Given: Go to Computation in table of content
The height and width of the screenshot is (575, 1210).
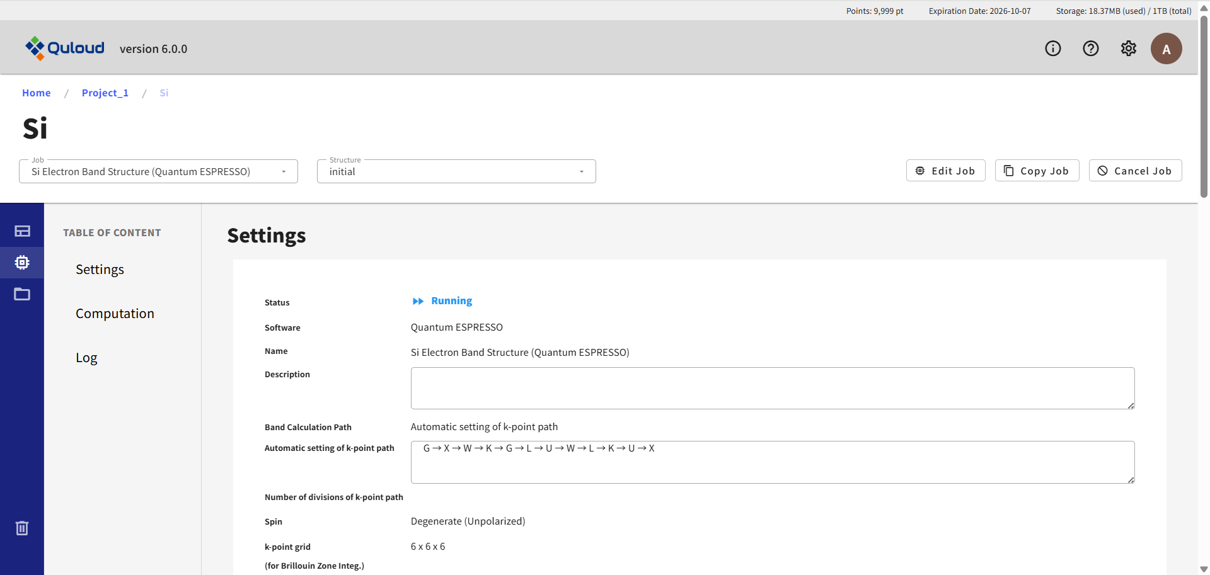Looking at the screenshot, I should pos(115,314).
